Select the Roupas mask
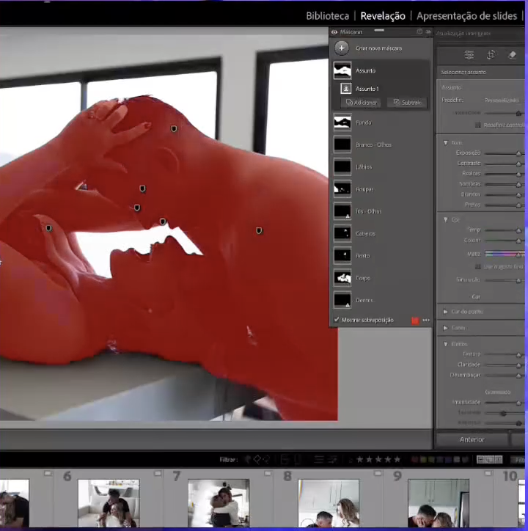The height and width of the screenshot is (531, 528). coord(381,189)
